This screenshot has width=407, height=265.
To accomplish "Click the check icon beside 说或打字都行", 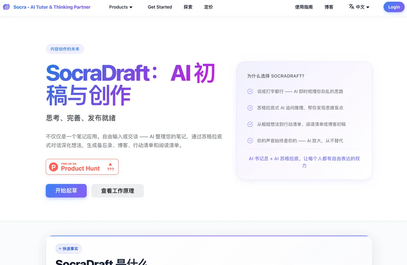I will tap(250, 91).
